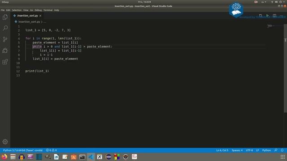
Task: Launch Firefox from the dock
Action: pyautogui.click(x=4, y=157)
